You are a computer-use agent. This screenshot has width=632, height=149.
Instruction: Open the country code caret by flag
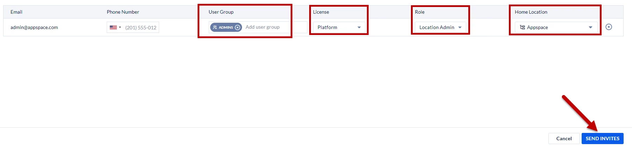pos(120,27)
